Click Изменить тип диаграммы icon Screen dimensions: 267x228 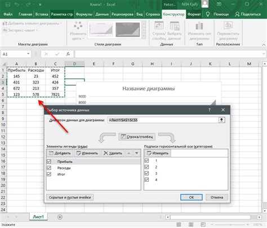[199, 26]
